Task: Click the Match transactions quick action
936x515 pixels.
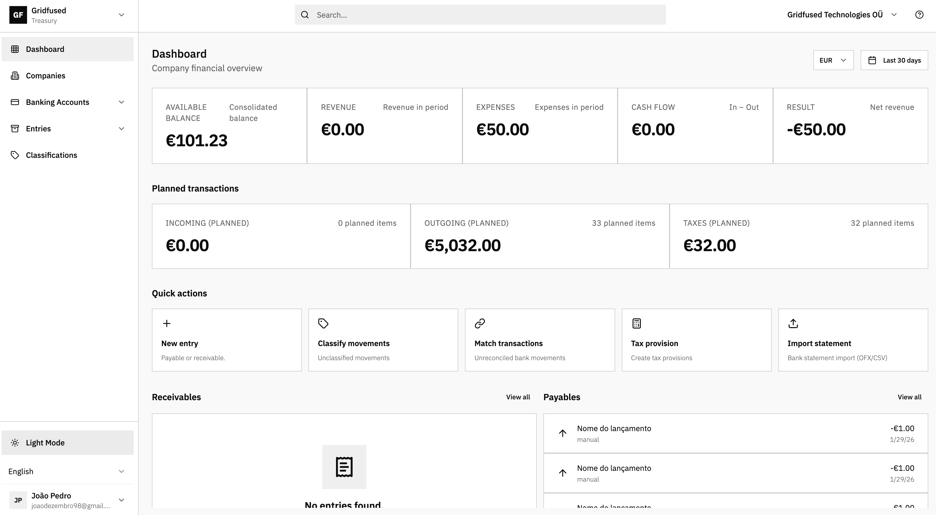Action: coord(540,340)
